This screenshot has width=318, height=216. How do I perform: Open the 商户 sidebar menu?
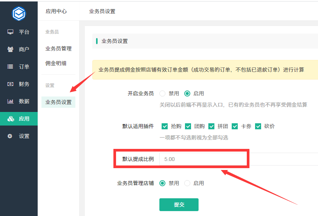(19, 49)
